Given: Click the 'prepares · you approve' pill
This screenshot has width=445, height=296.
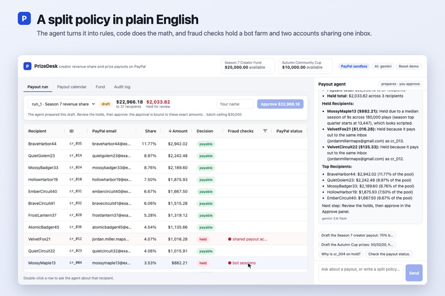Looking at the screenshot, I should (x=400, y=84).
